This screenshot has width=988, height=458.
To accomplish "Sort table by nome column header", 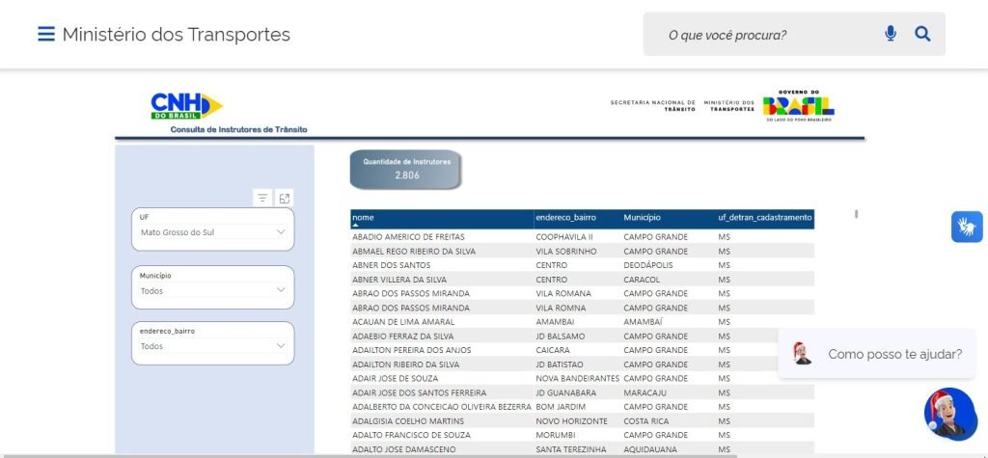I will 363,218.
